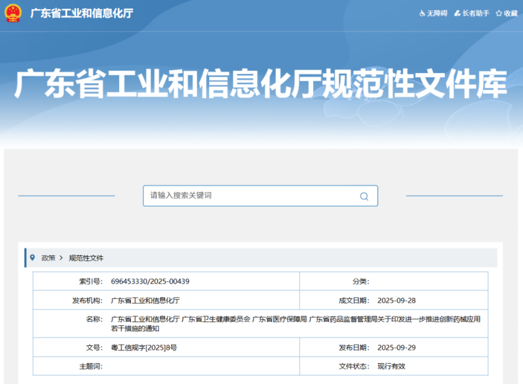Go to 政策 in the breadcrumb
The height and width of the screenshot is (384, 523).
(48, 258)
